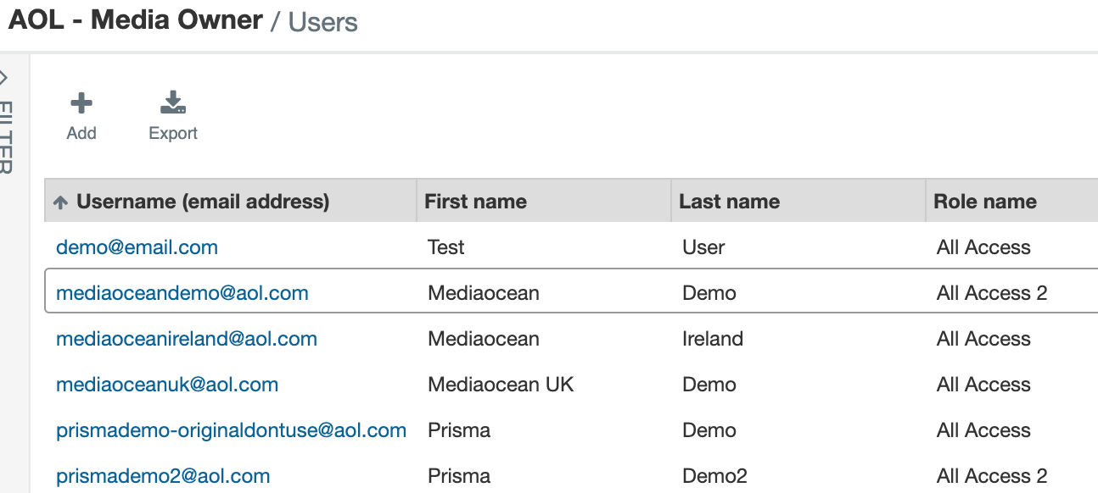Toggle the sort arrow on the Username column
This screenshot has height=493, width=1098.
pos(60,202)
